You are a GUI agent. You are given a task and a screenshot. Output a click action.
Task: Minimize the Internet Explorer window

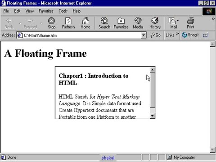pos(201,3)
